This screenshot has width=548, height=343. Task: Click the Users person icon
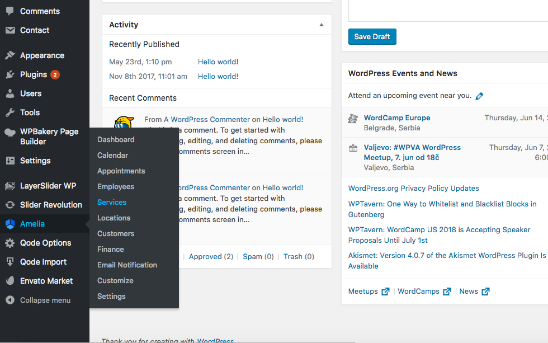point(10,93)
